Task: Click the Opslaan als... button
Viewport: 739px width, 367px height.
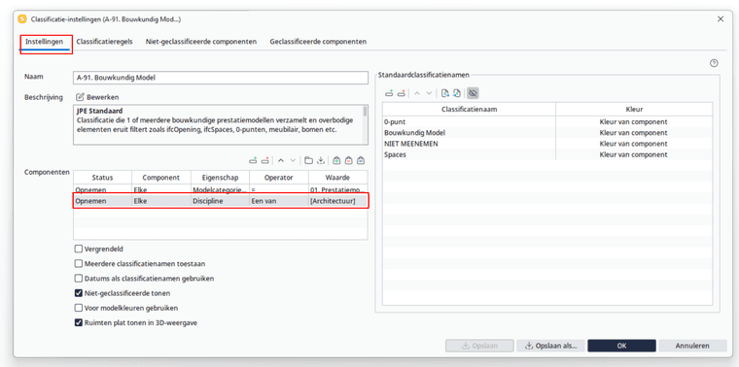Action: click(550, 346)
